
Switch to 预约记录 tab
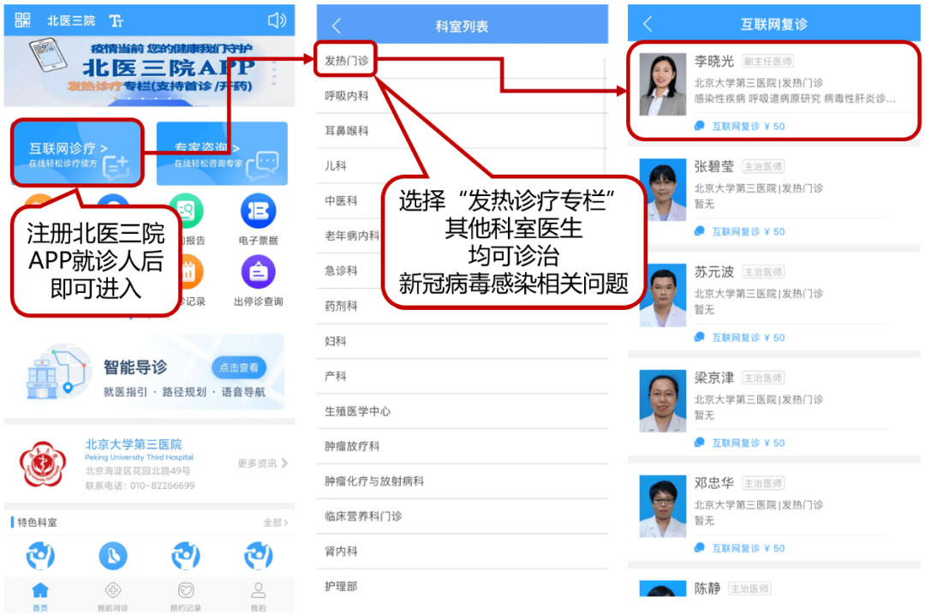(x=186, y=596)
